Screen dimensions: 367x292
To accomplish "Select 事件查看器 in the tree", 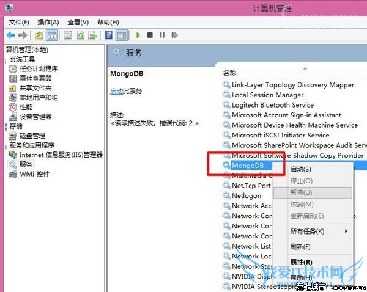I will (x=35, y=78).
